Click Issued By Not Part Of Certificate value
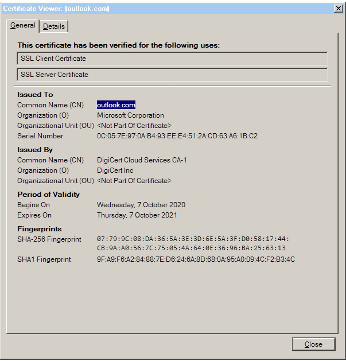 pyautogui.click(x=134, y=180)
